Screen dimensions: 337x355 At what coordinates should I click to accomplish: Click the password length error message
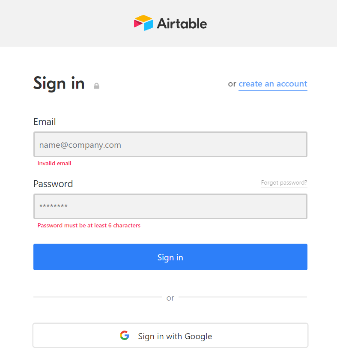(x=89, y=226)
